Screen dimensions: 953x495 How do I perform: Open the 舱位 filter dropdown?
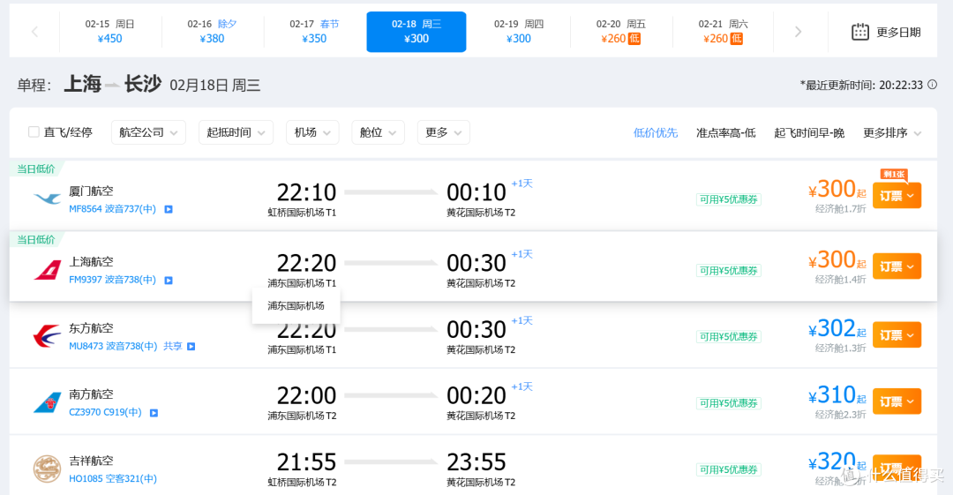[378, 132]
